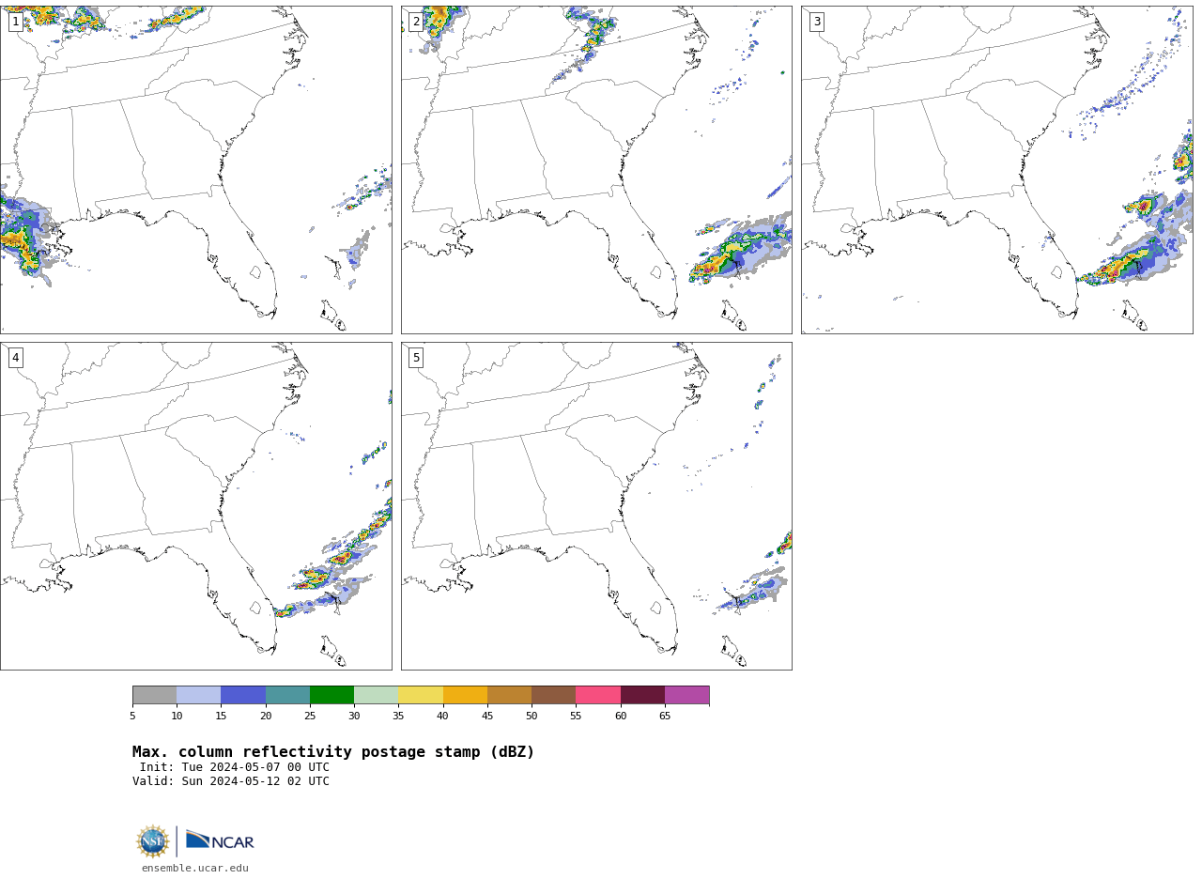This screenshot has width=1202, height=879.
Task: Click the light blue 10-15 dBZ swatch
Action: (x=199, y=695)
